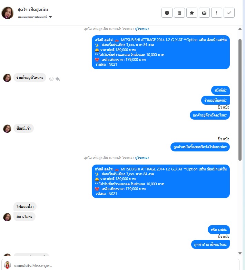Delete conversation using trash icon
The width and height of the screenshot is (245, 270).
[179, 13]
